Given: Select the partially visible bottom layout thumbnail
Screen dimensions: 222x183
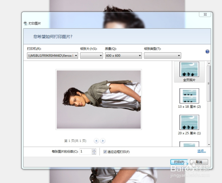Looking at the screenshot, I should 189,144.
